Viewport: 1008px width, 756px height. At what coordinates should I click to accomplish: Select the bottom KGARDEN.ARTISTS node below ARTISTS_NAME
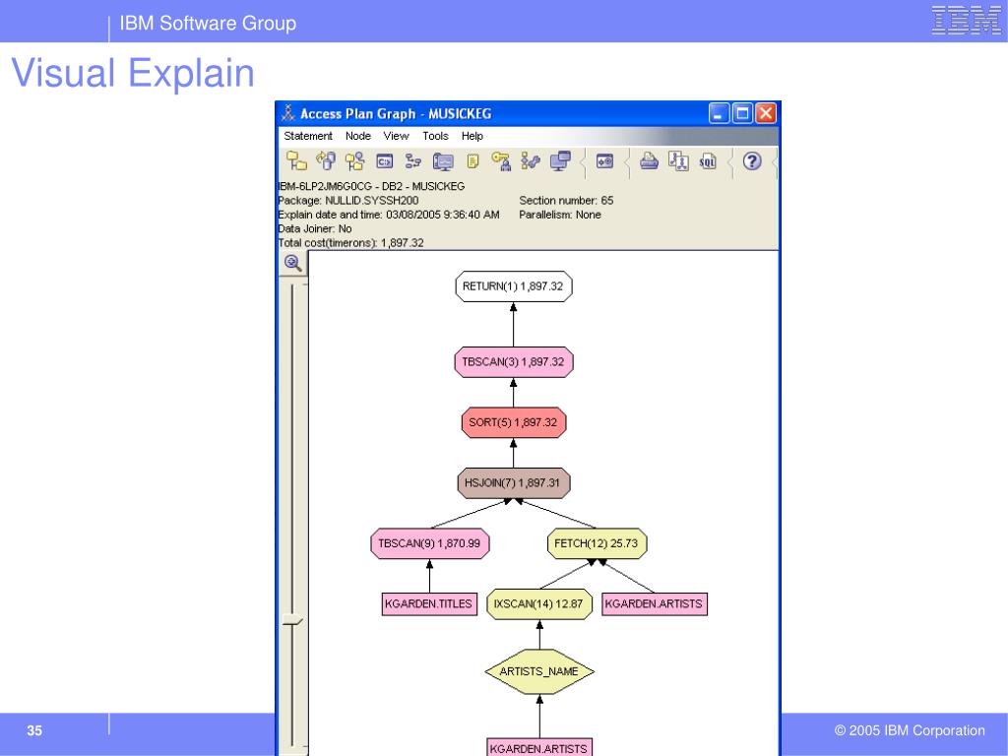coord(538,748)
